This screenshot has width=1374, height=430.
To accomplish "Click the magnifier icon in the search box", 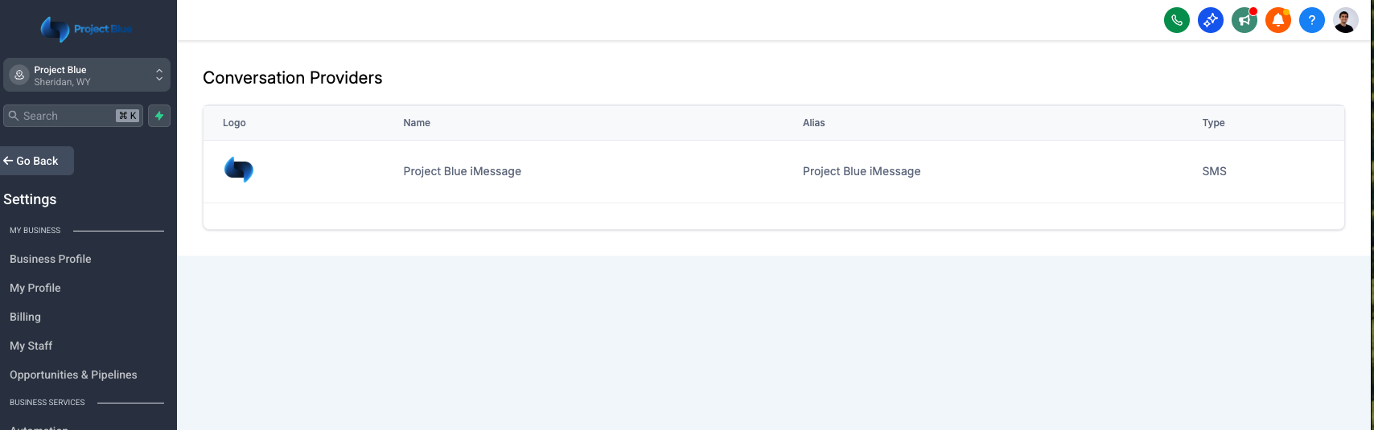I will pos(14,116).
